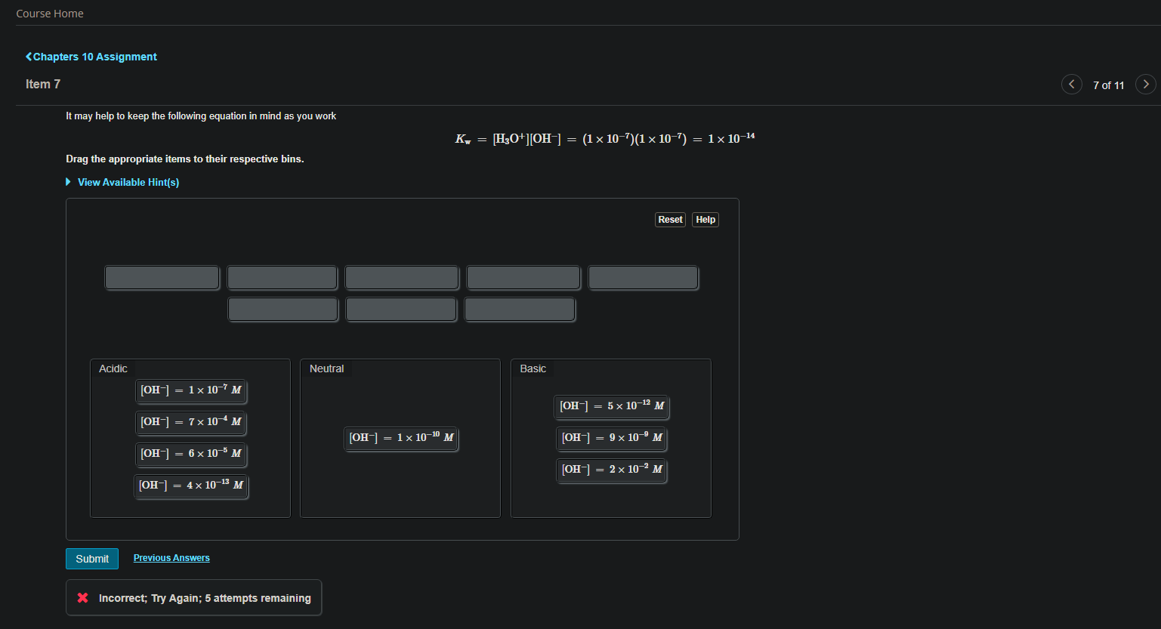Click the Item 7 heading
Image resolution: width=1161 pixels, height=629 pixels.
pyautogui.click(x=43, y=85)
